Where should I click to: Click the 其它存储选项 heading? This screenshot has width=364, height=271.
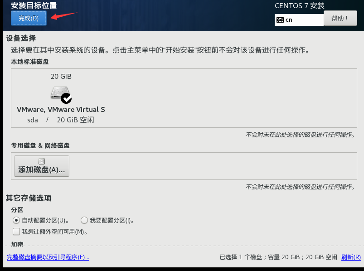tap(29, 198)
